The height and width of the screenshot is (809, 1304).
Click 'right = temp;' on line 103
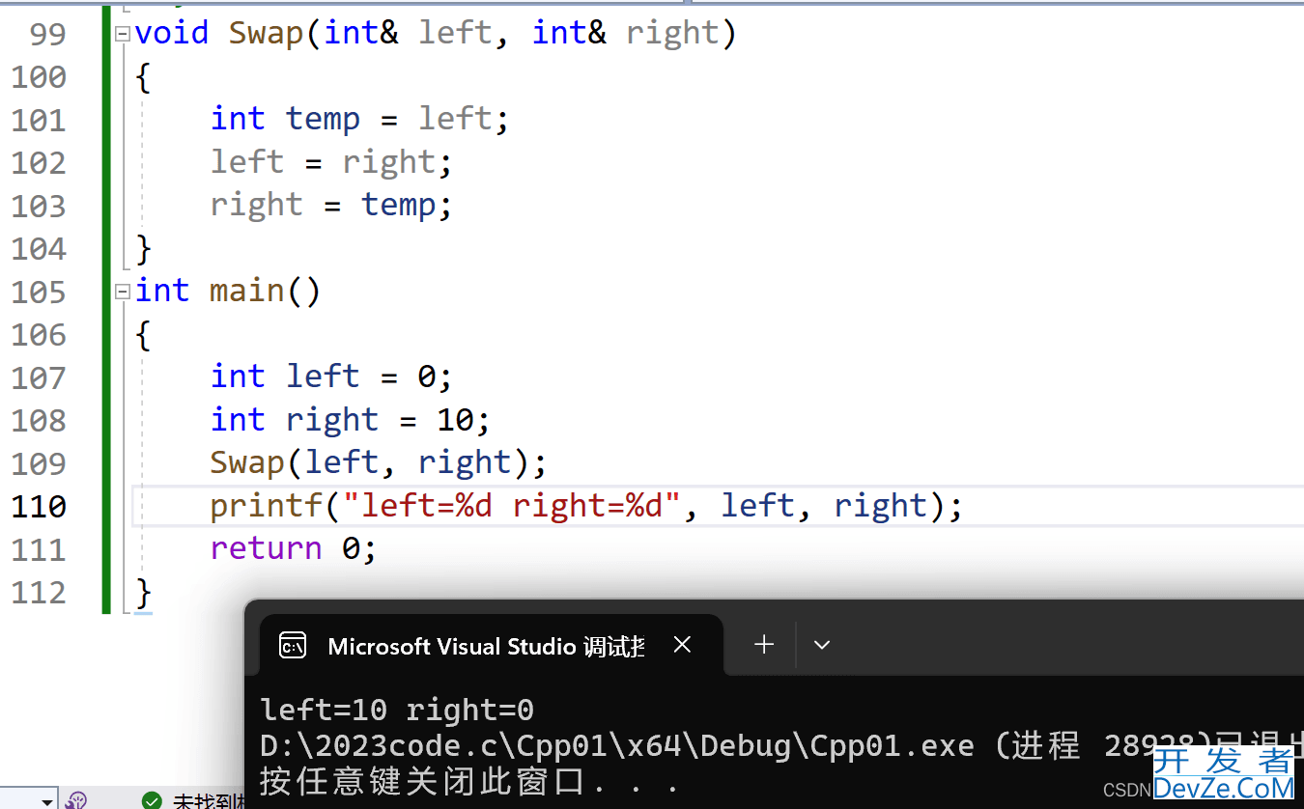(x=331, y=205)
